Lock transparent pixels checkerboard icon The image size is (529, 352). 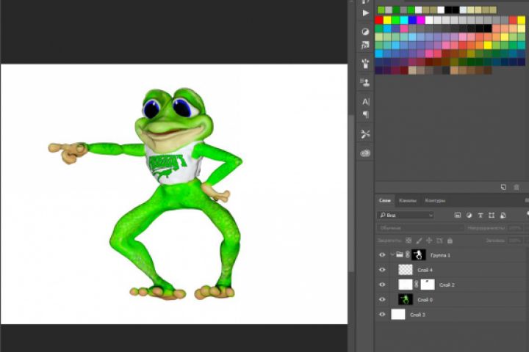click(x=409, y=241)
